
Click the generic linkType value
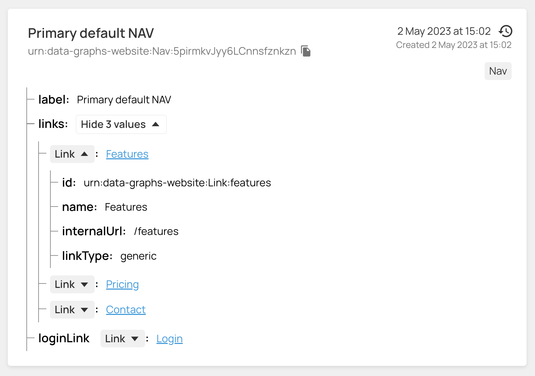pyautogui.click(x=138, y=256)
